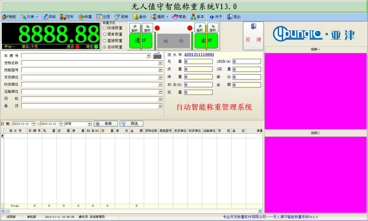The image size is (368, 221).
Task: Open the 所有 filter dropdown
Action: pos(89,124)
